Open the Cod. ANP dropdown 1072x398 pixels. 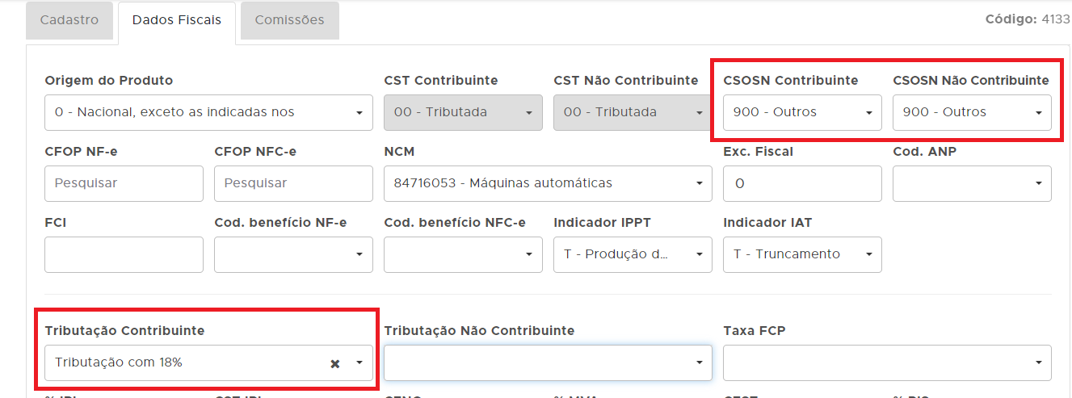[x=971, y=183]
